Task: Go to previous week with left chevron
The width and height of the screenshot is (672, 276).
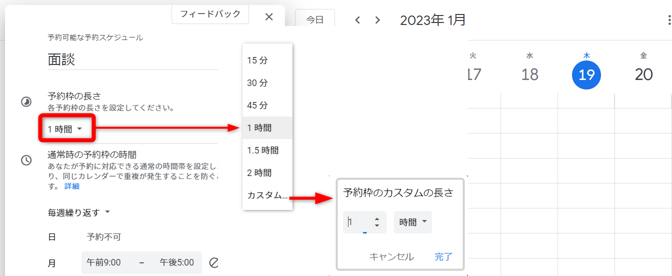Action: (x=357, y=20)
